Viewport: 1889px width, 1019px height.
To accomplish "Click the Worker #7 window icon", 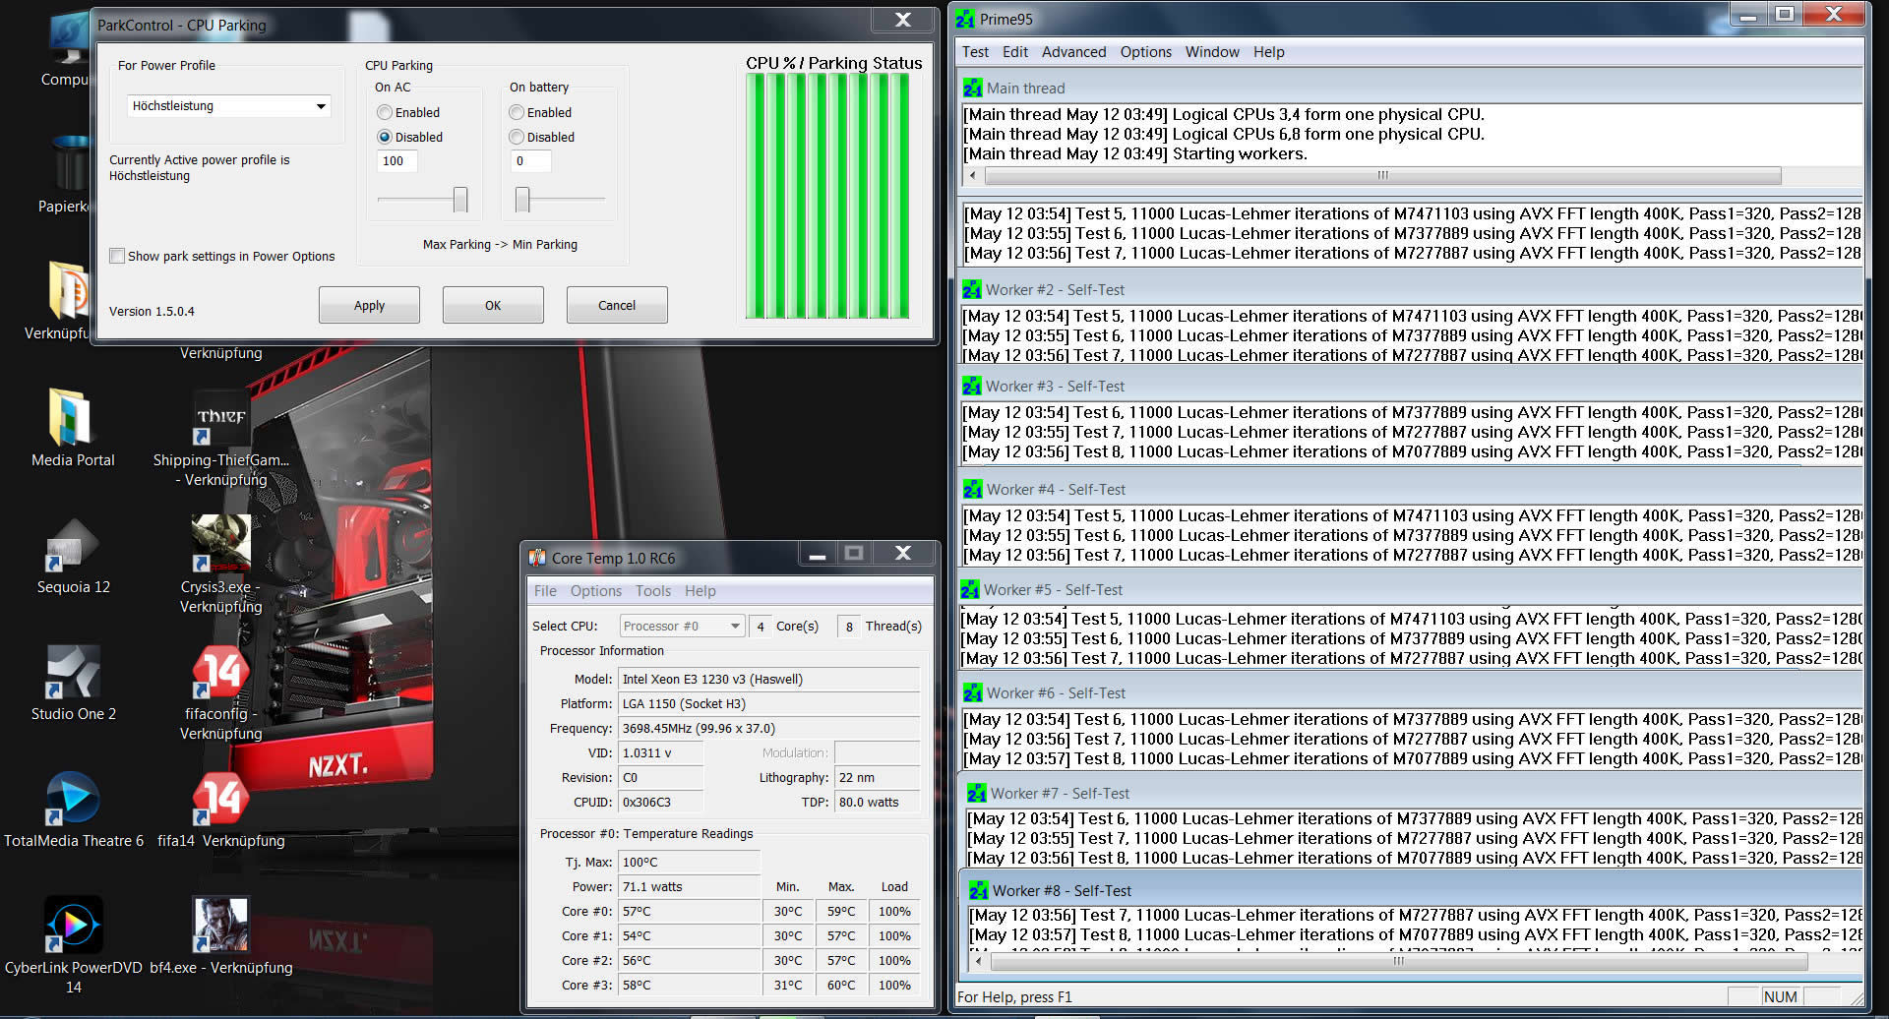I will 976,794.
